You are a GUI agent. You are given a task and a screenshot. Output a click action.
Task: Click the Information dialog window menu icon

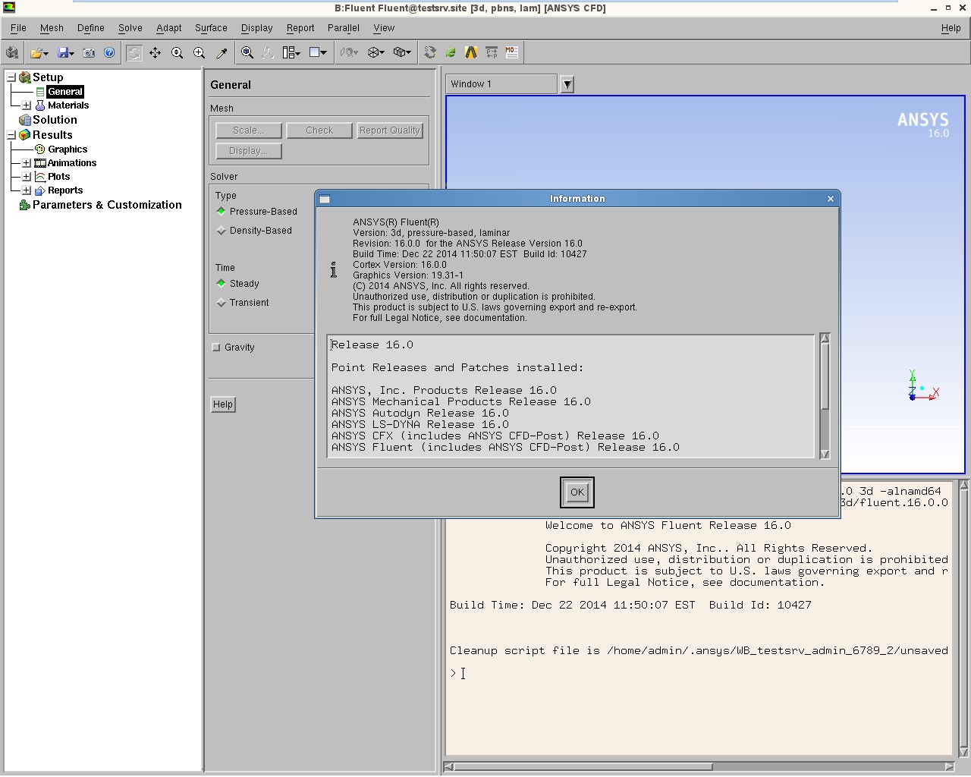coord(325,199)
